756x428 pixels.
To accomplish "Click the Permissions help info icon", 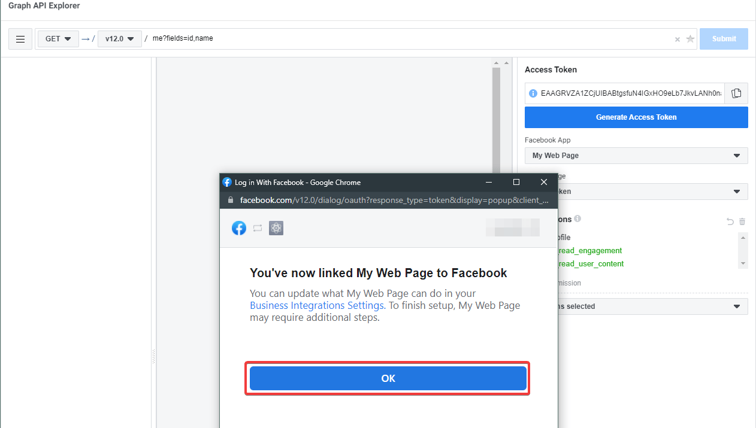I will click(x=577, y=219).
